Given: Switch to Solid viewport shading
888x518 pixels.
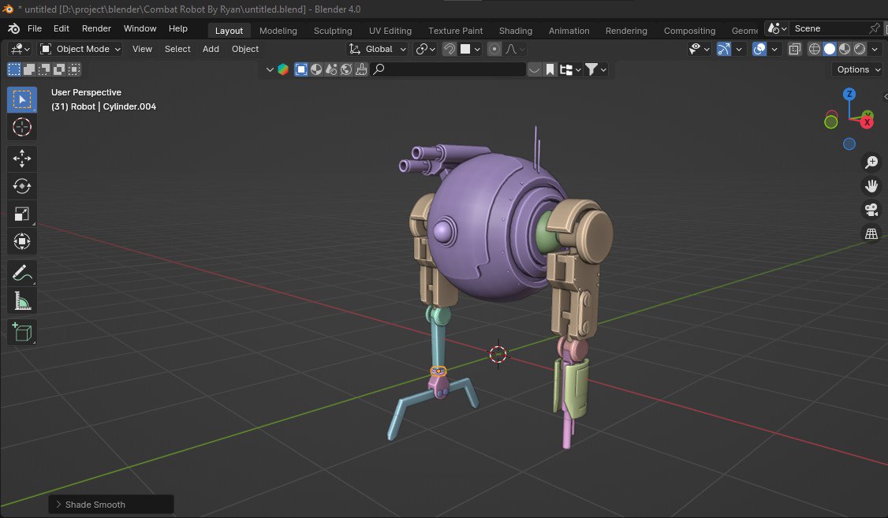Looking at the screenshot, I should [x=830, y=49].
